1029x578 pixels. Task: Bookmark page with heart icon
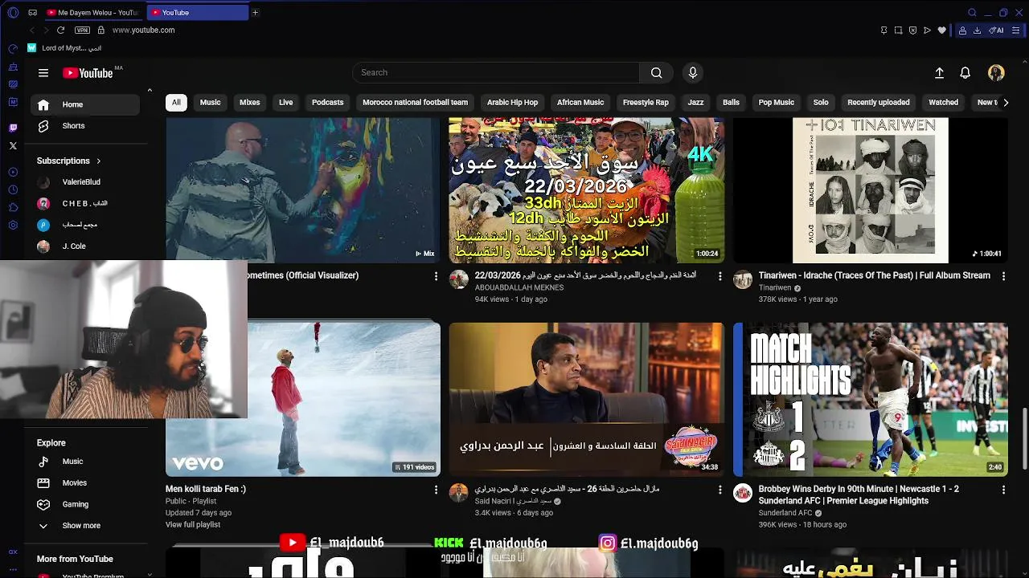click(941, 31)
